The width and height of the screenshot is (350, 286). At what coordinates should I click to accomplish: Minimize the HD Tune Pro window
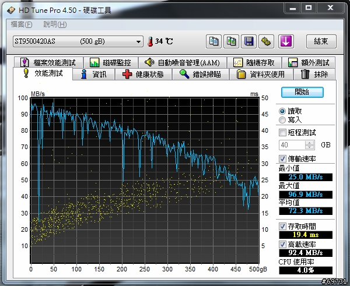click(x=293, y=8)
